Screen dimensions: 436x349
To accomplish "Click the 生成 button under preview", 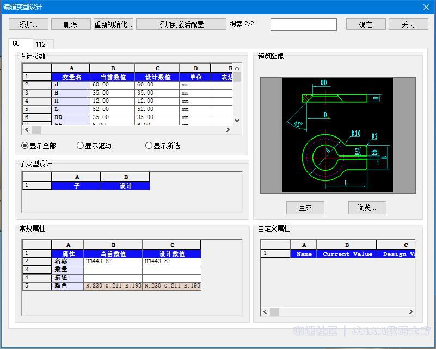I will coord(305,208).
